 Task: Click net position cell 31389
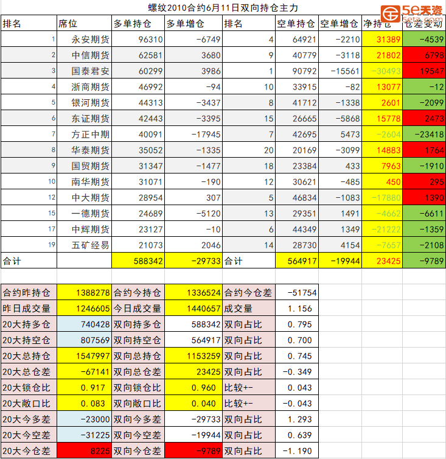coord(382,39)
